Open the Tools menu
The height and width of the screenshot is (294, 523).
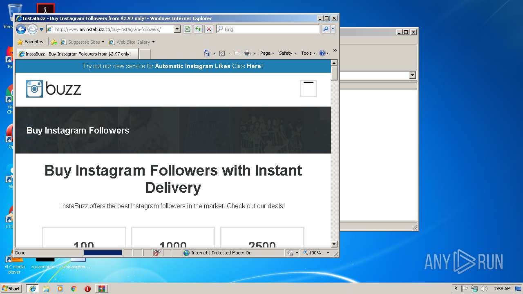coord(308,53)
